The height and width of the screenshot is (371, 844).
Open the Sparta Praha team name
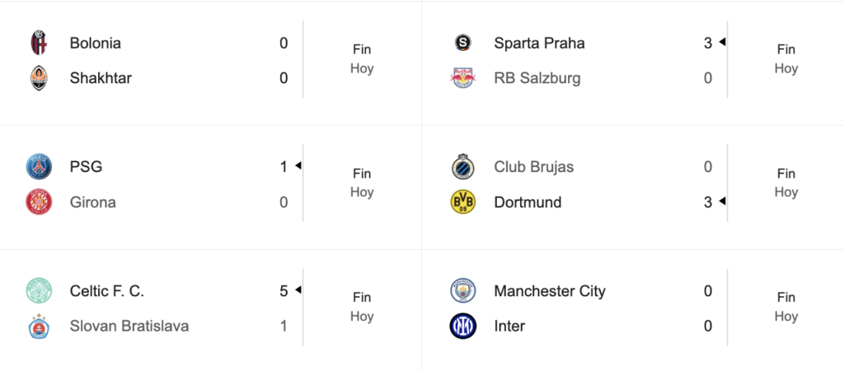pos(539,43)
